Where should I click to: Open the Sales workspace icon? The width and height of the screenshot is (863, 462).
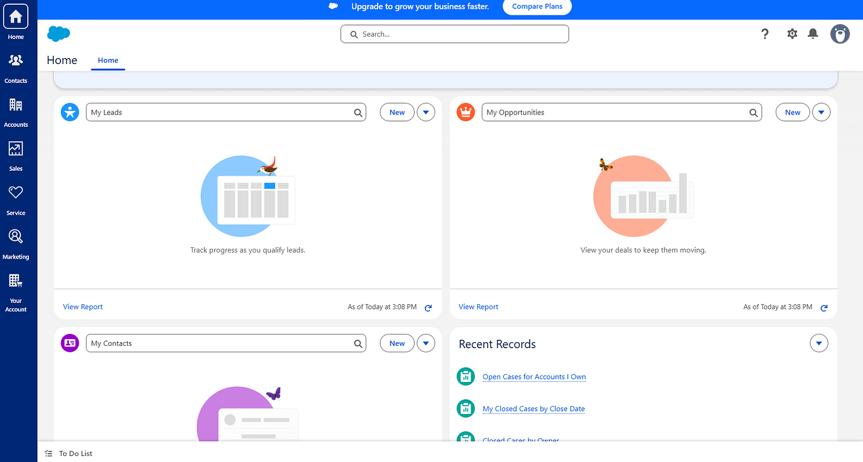(x=16, y=153)
